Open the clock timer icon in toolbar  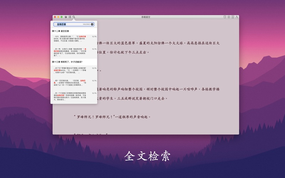pyautogui.click(x=225, y=17)
